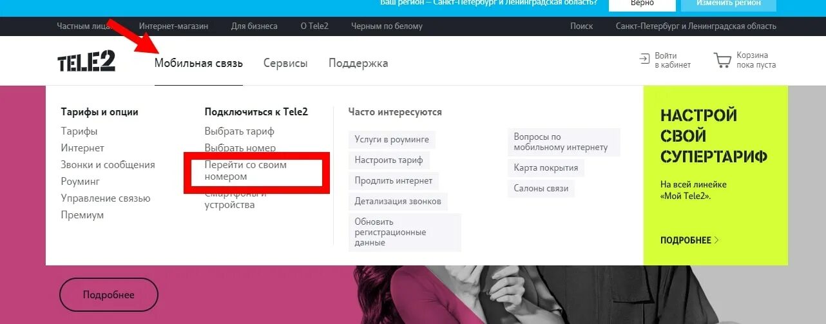Viewport: 826px width, 324px height.
Task: Click Обновить регистрационные данные tag
Action: [x=405, y=232]
